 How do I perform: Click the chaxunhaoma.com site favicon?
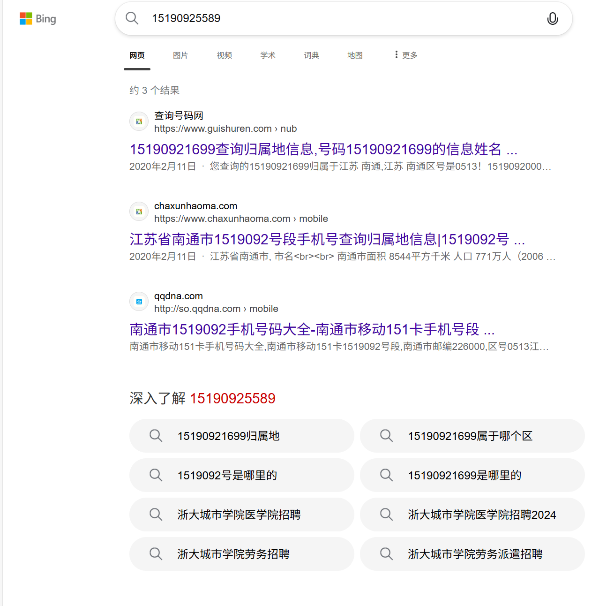tap(139, 212)
